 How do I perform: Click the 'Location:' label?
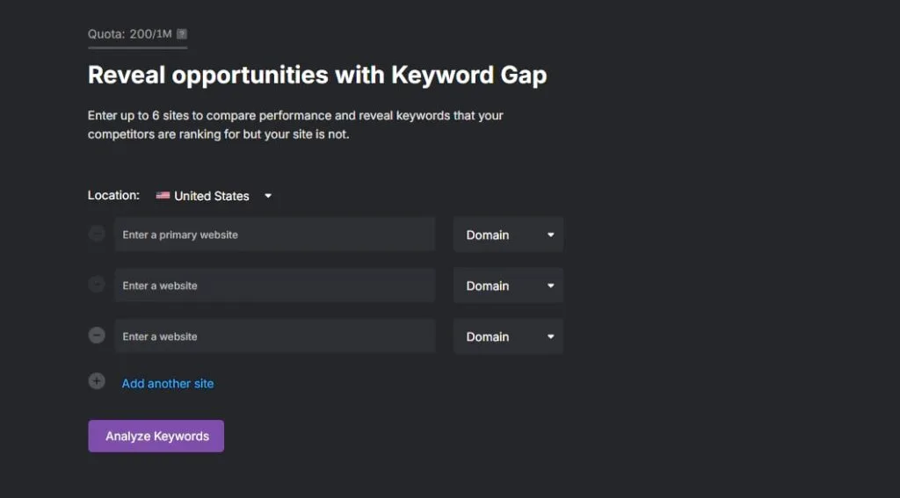pyautogui.click(x=113, y=196)
